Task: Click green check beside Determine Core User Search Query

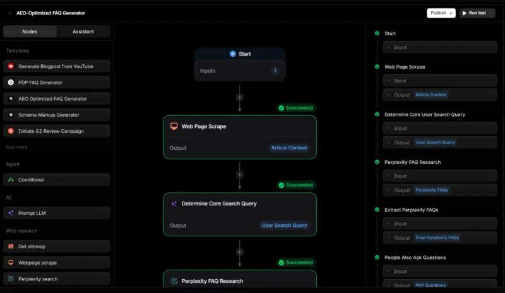Action: pyautogui.click(x=377, y=114)
